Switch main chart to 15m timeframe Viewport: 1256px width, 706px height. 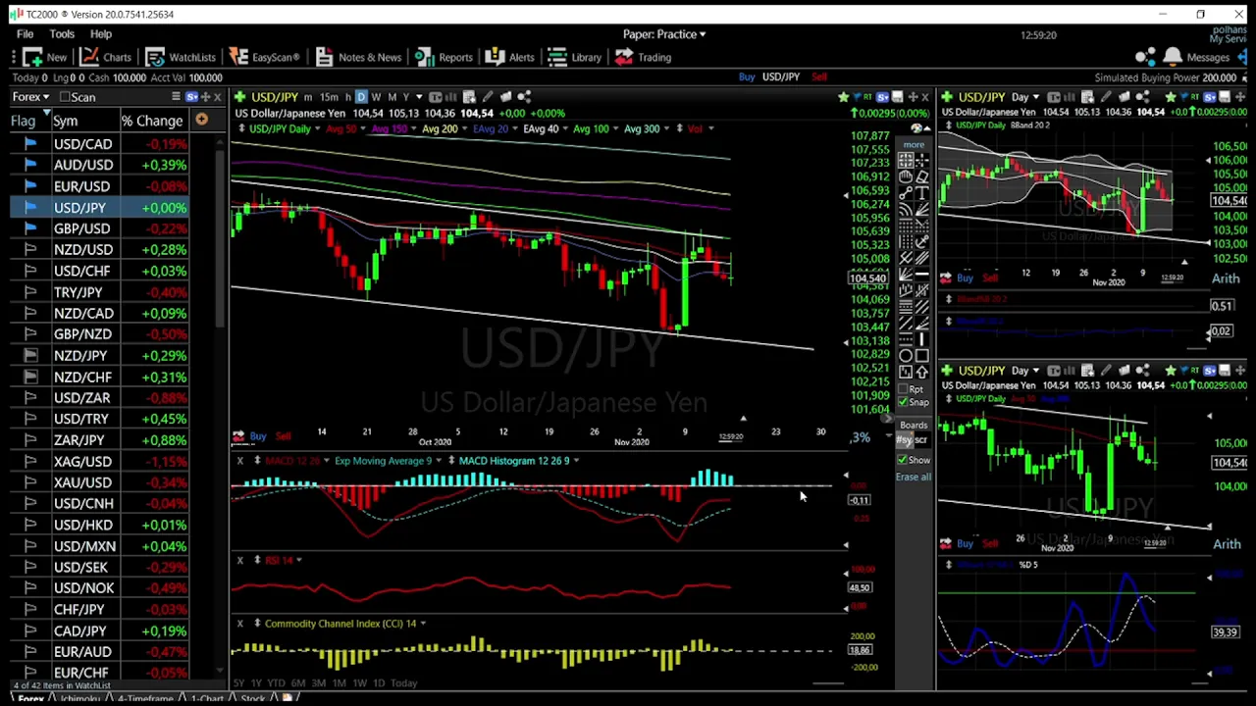click(329, 97)
